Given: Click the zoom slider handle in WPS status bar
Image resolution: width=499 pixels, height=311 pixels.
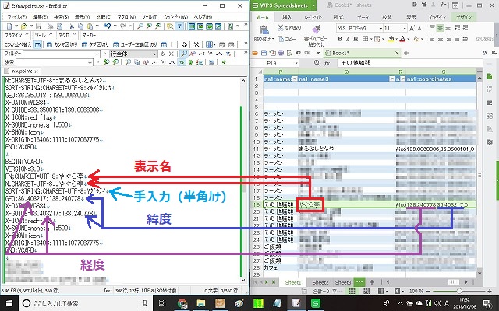Looking at the screenshot, I should (459, 291).
